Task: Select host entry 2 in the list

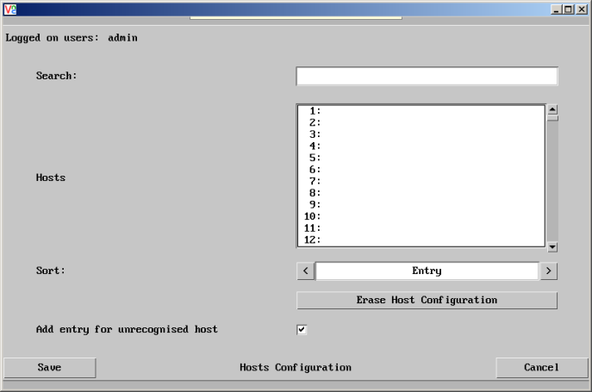Action: coord(421,122)
